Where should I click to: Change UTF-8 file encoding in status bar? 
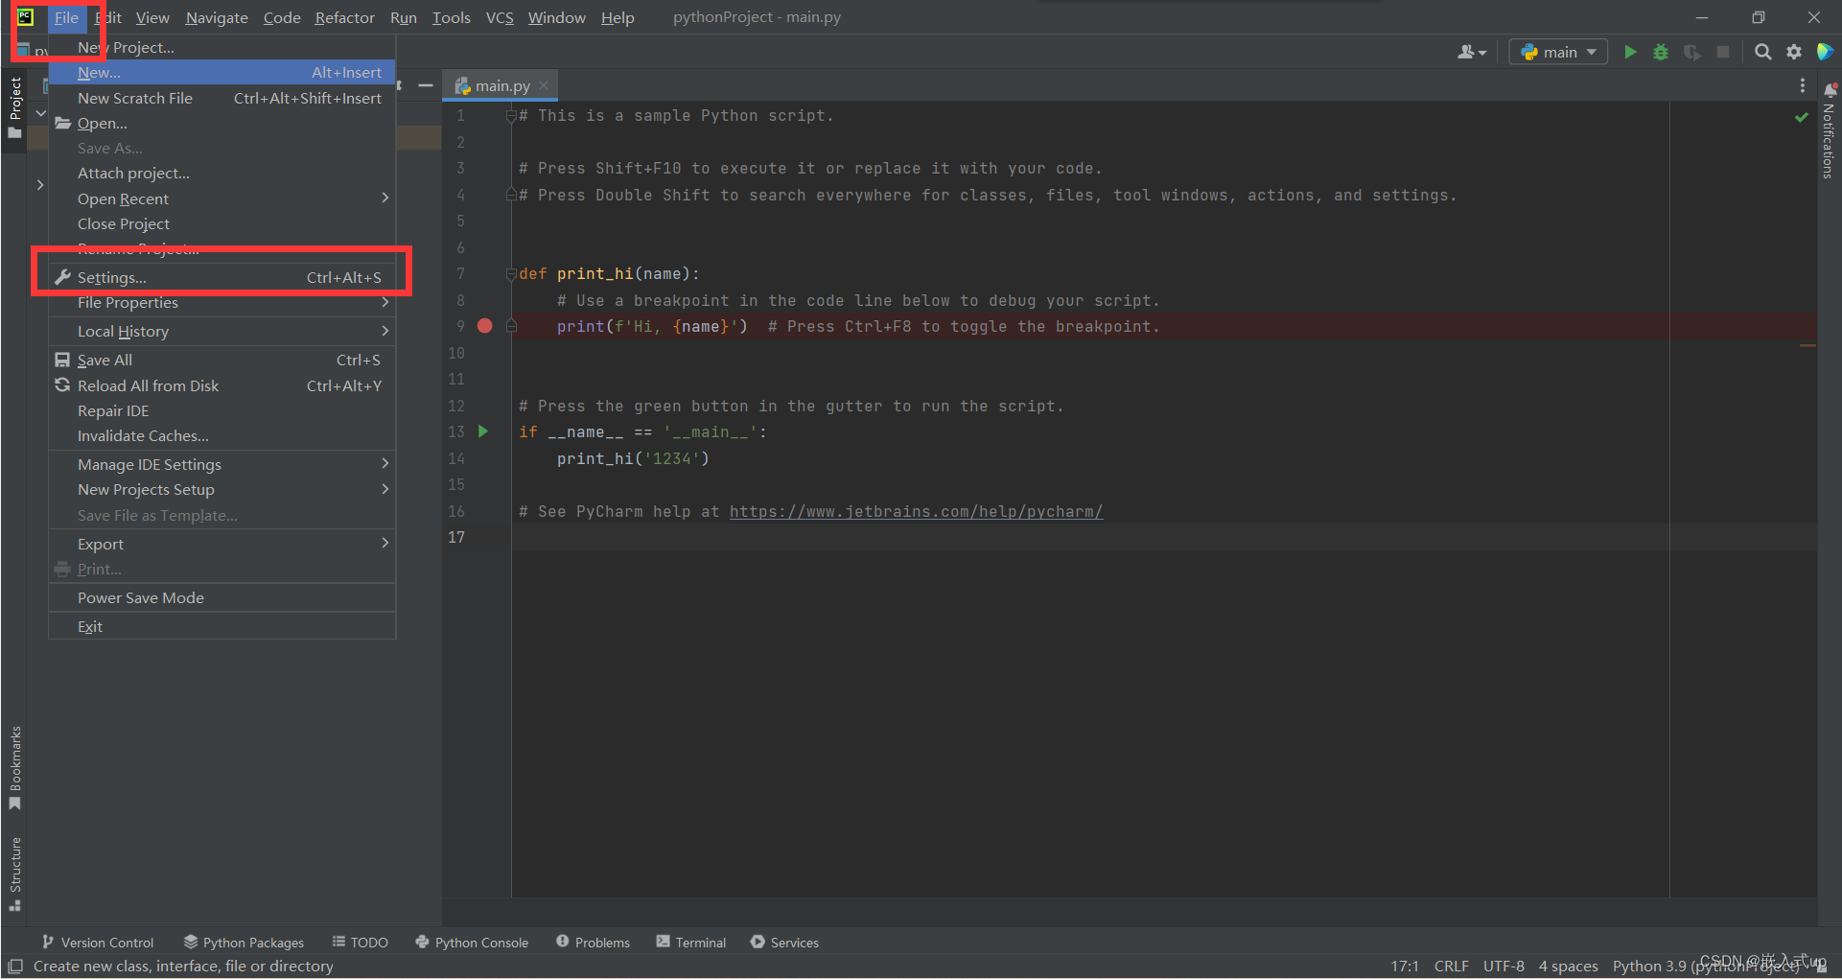(1504, 966)
